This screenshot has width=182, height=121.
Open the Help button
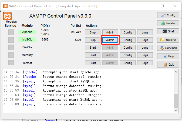click(168, 56)
